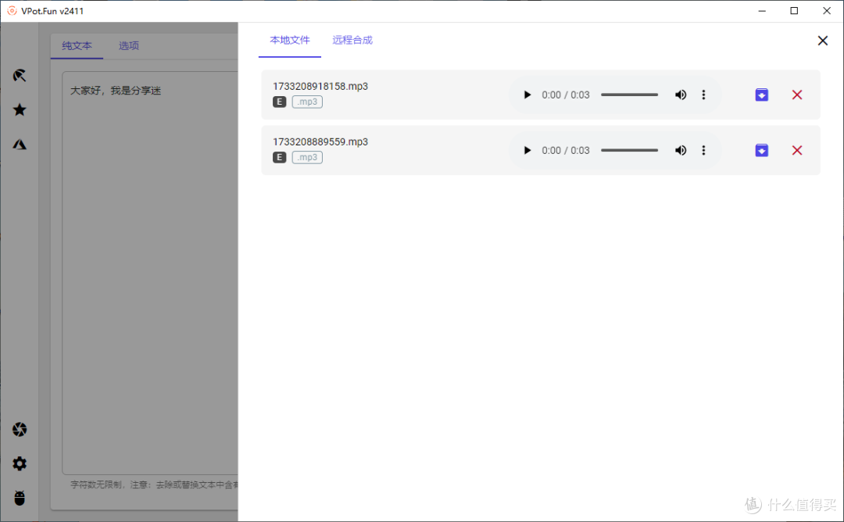The width and height of the screenshot is (844, 522).
Task: Switch to the 远程合成 tab
Action: tap(352, 41)
